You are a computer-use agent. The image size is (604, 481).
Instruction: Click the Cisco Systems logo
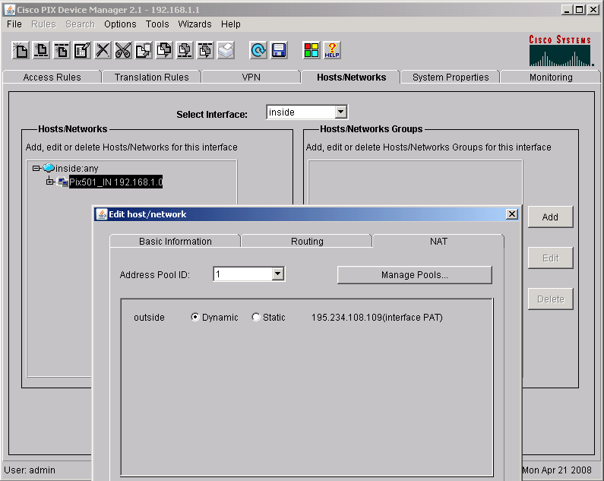561,50
